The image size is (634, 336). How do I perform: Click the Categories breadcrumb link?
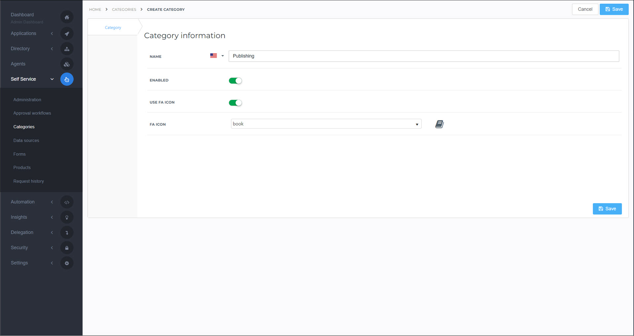tap(124, 10)
